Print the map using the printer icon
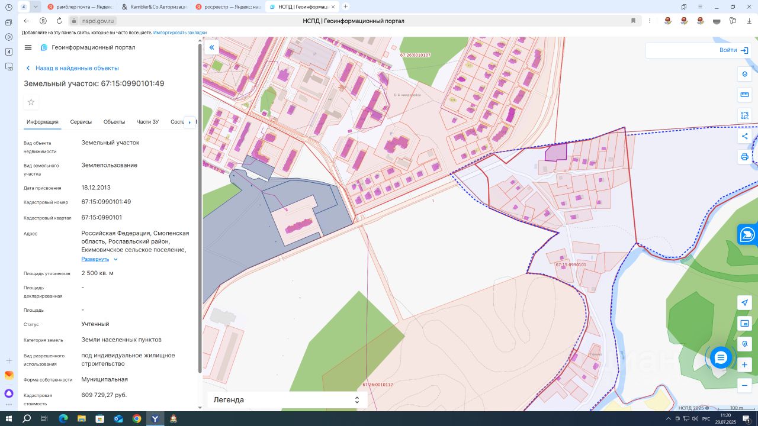The width and height of the screenshot is (758, 426). 744,157
